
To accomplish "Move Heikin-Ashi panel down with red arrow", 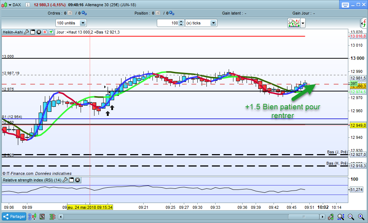I will pos(45,32).
